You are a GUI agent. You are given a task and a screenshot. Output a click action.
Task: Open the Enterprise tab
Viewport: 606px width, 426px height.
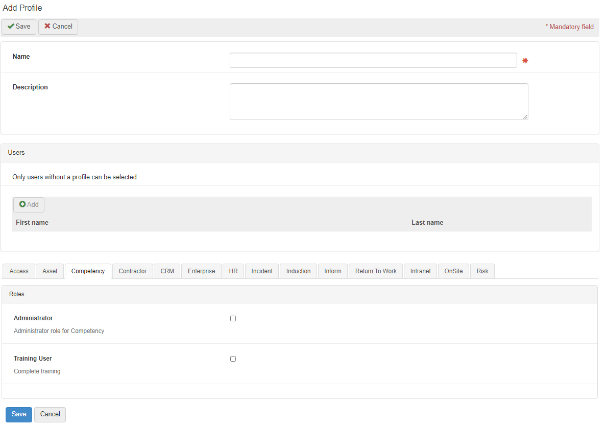point(202,271)
